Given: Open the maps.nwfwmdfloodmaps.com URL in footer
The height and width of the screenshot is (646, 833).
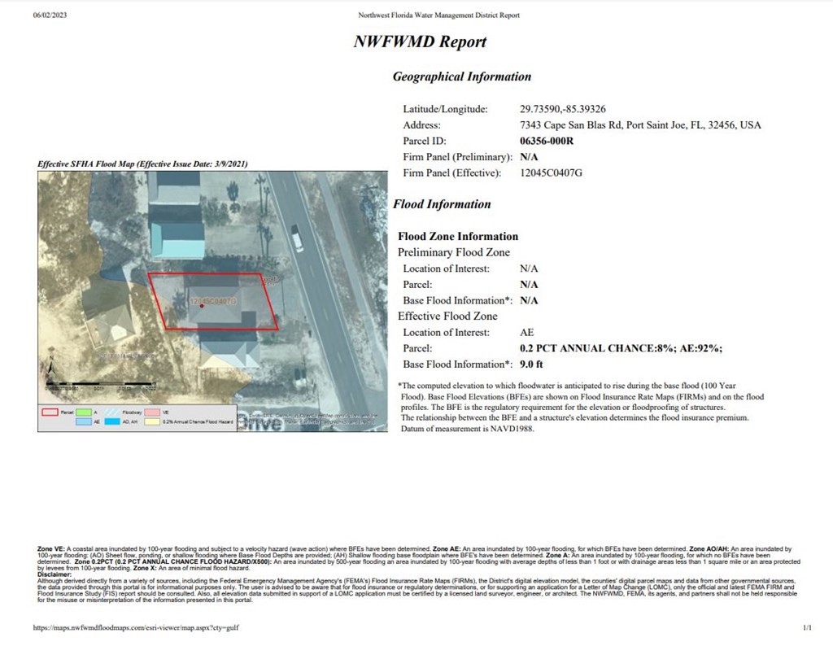Looking at the screenshot, I should click(136, 628).
